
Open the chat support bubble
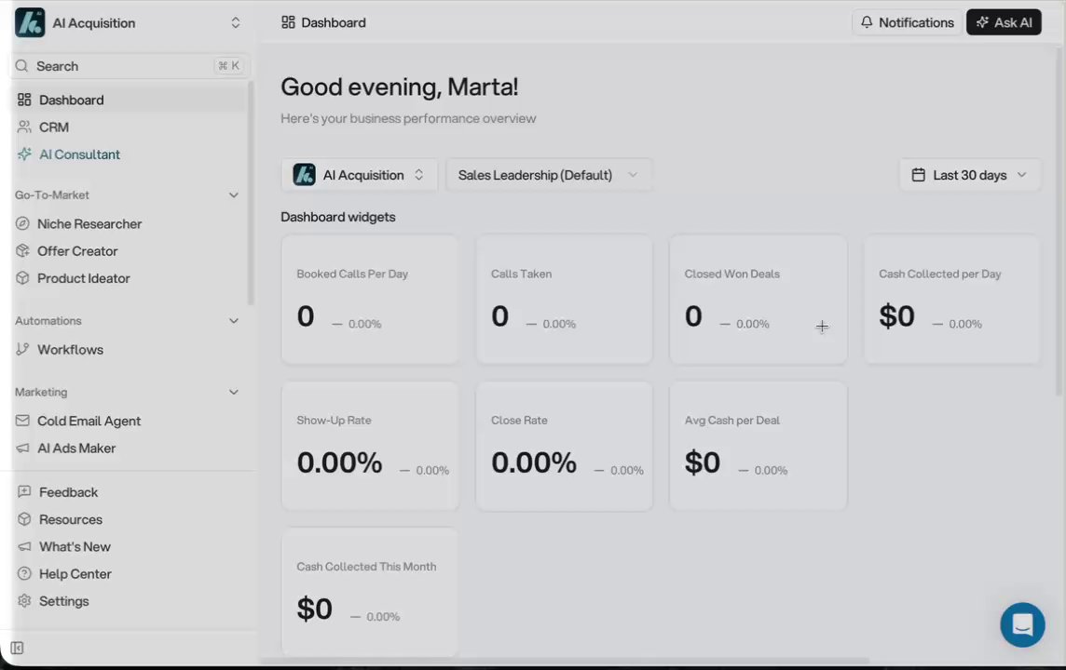(x=1022, y=624)
